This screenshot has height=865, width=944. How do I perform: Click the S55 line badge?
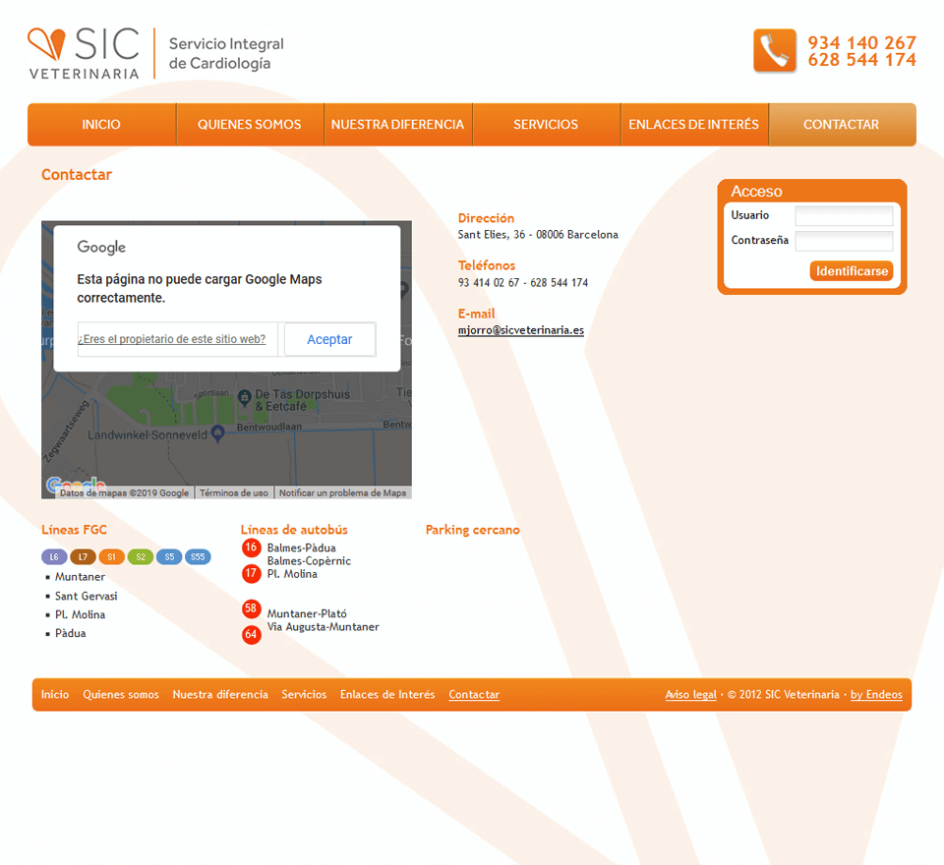coord(198,557)
